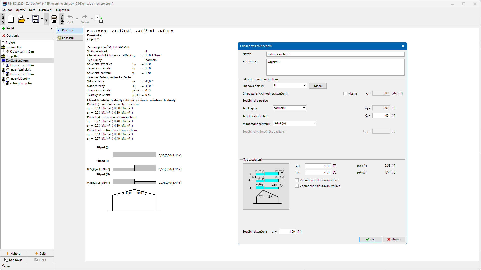This screenshot has width=481, height=270.
Task: Check Zabráněno sklouzávání vlevo
Action: point(297,180)
